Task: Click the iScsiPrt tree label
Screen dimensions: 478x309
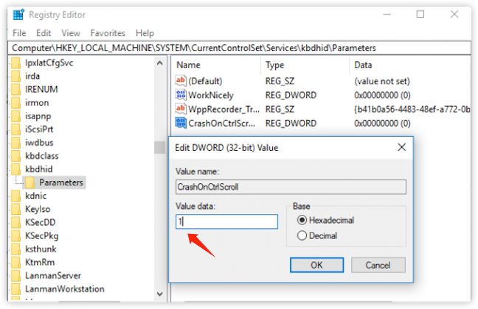Action: coord(39,129)
